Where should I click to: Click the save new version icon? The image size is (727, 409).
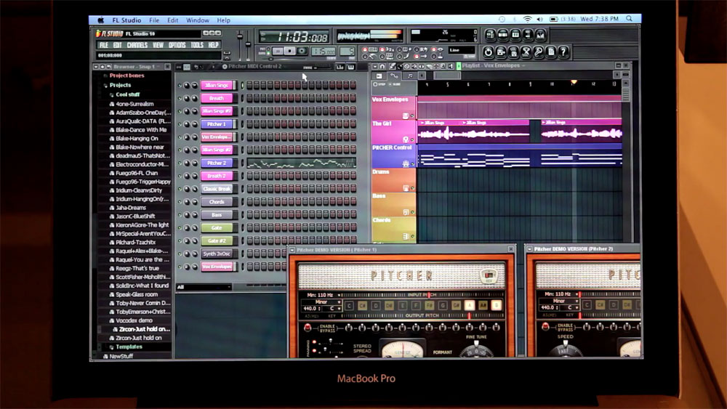pyautogui.click(x=501, y=52)
